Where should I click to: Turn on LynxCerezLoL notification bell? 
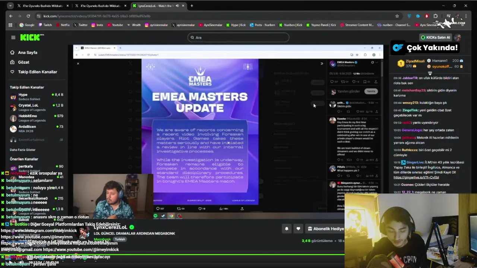287,229
